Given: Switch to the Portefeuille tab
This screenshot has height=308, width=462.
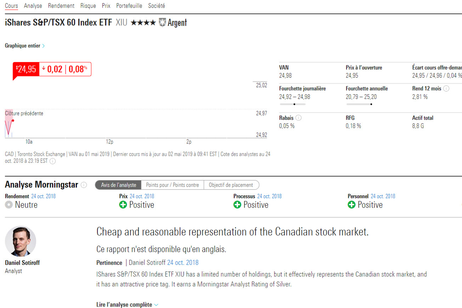Looking at the screenshot, I should 129,6.
